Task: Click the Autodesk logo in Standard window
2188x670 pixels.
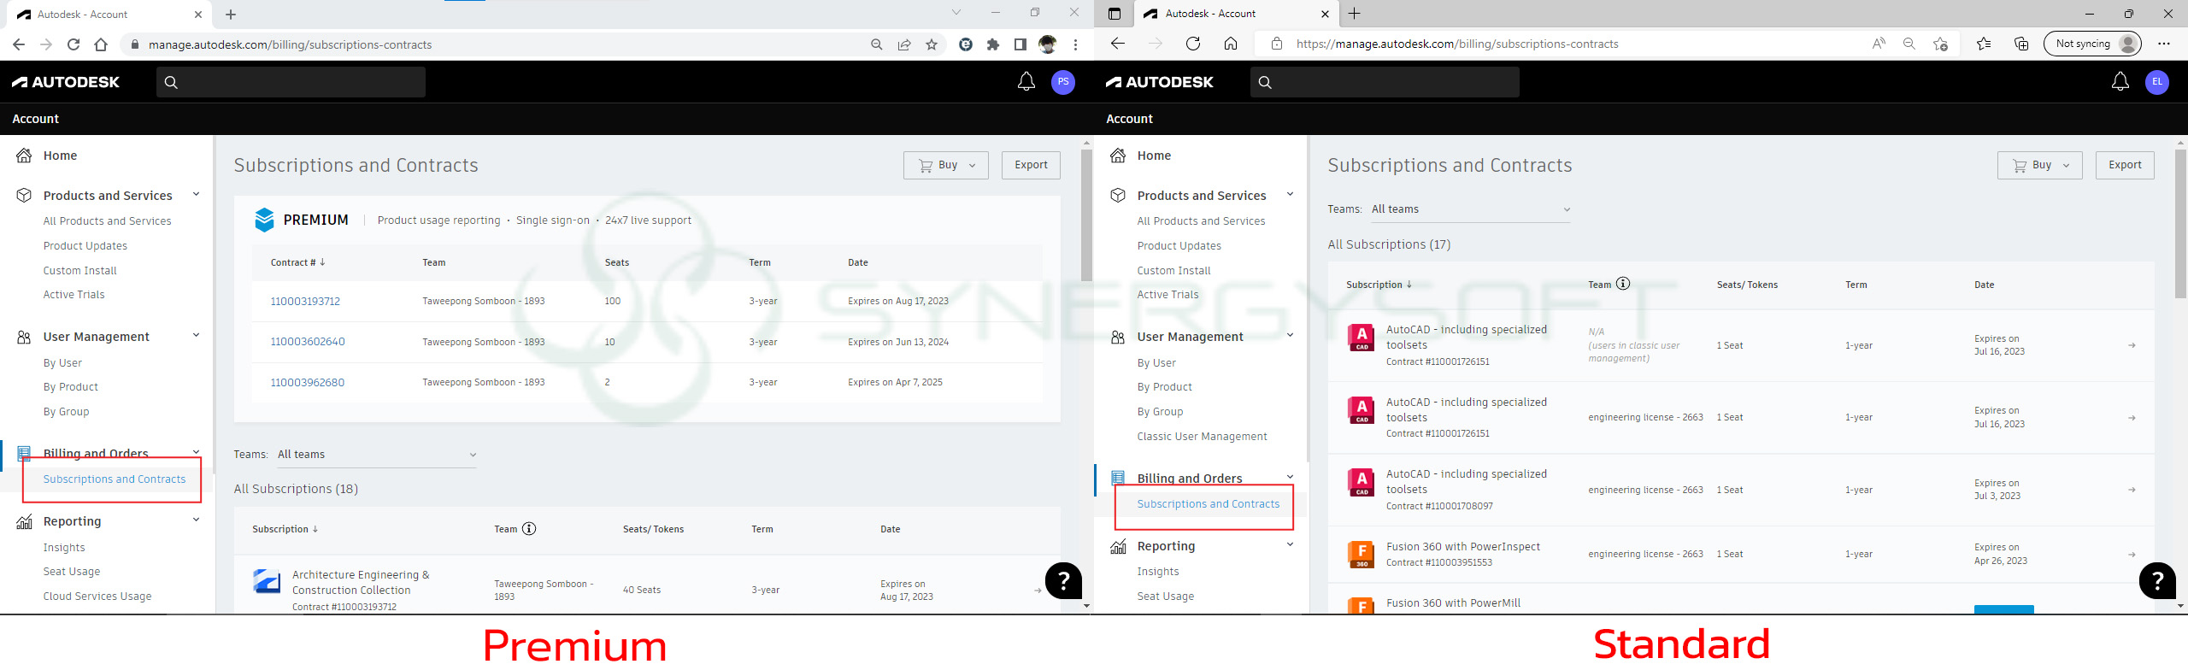Action: (x=1160, y=82)
